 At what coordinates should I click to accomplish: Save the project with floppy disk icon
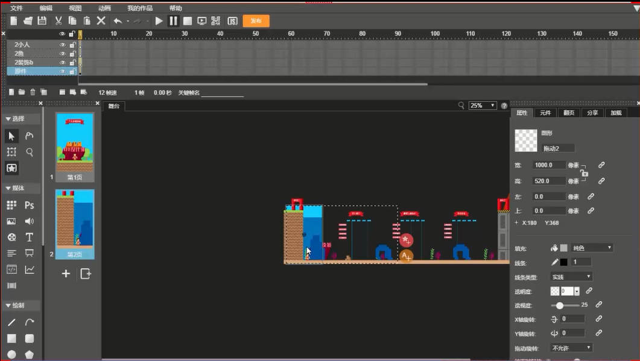(x=42, y=21)
